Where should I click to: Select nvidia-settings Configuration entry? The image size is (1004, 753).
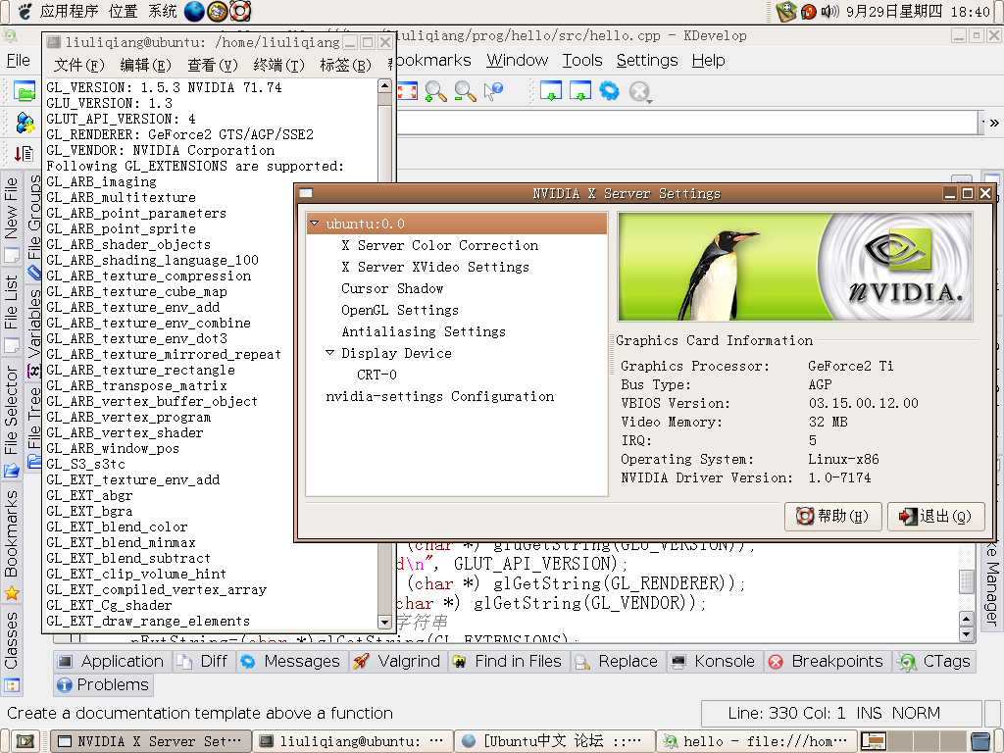tap(440, 396)
